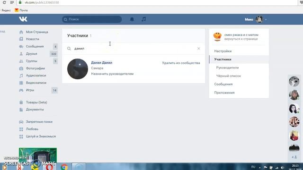Open Chrome from the taskbar

coord(64,167)
